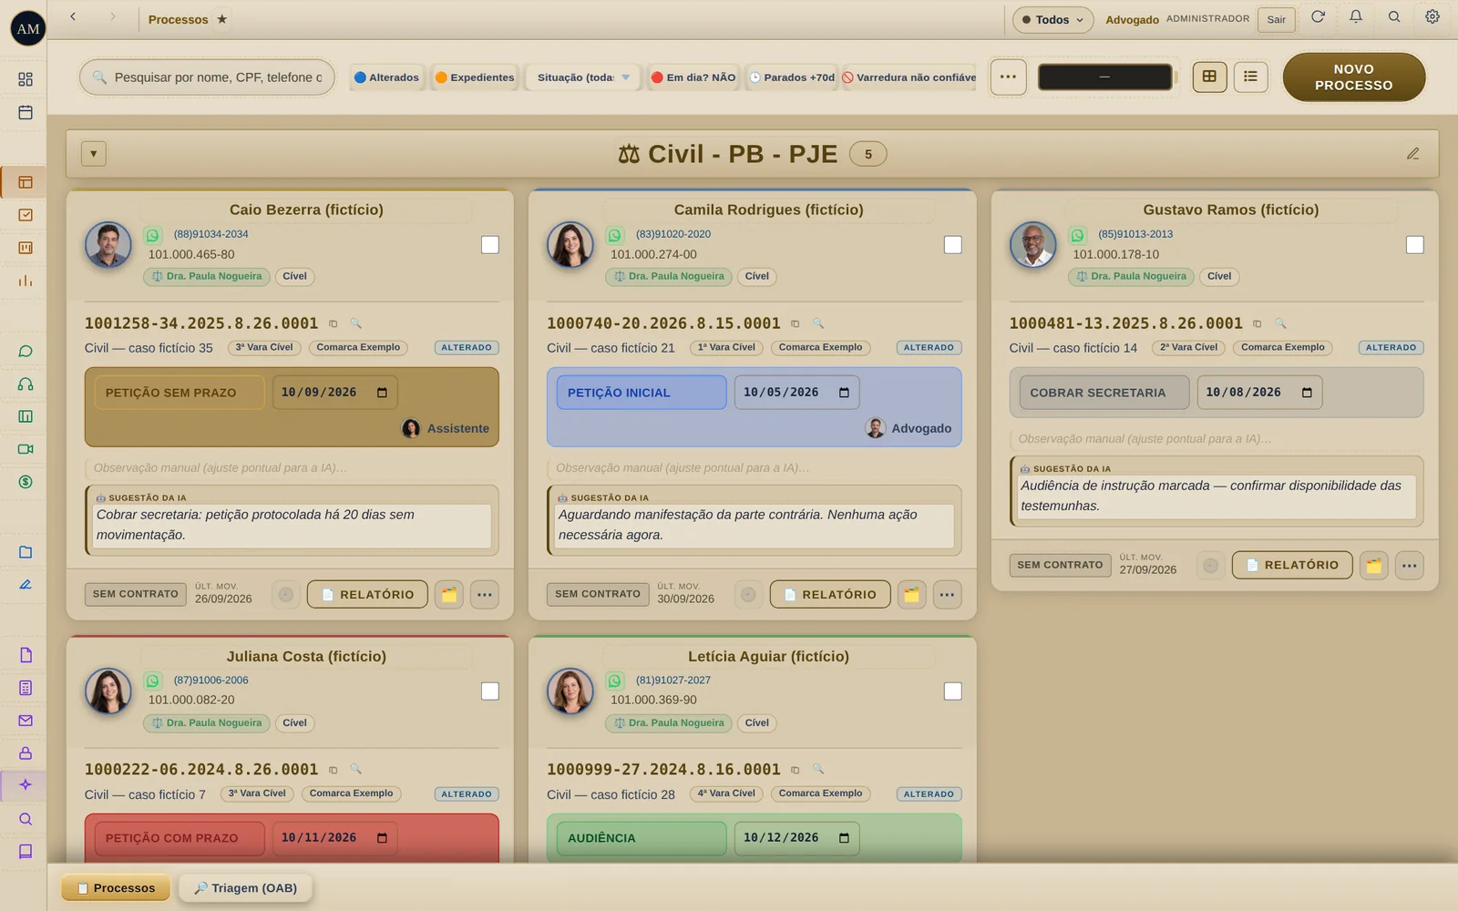Open folder icon on Caio Bezerra card
The height and width of the screenshot is (911, 1458).
click(449, 595)
